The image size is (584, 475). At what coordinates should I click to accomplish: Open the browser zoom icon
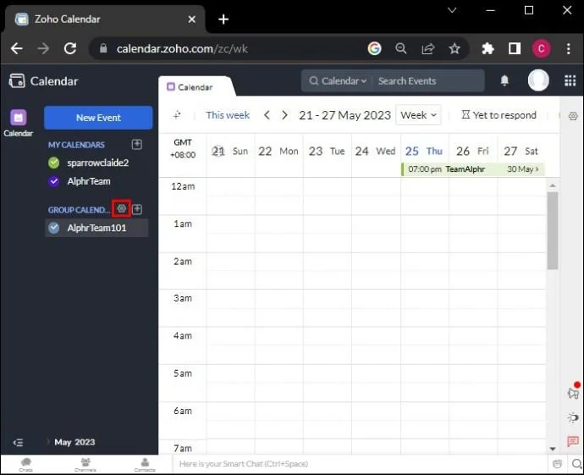(400, 48)
